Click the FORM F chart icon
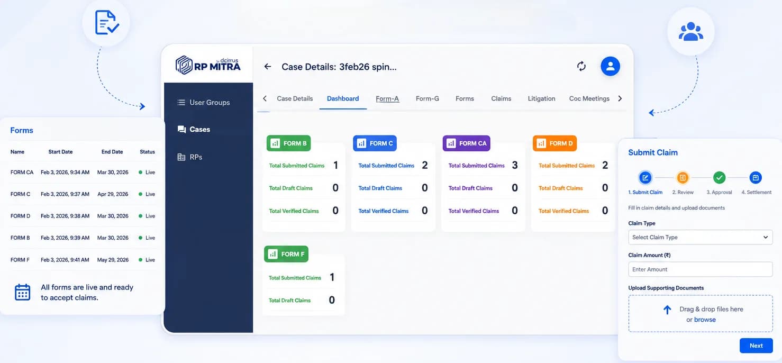Screen dimensions: 782x363 [272, 254]
